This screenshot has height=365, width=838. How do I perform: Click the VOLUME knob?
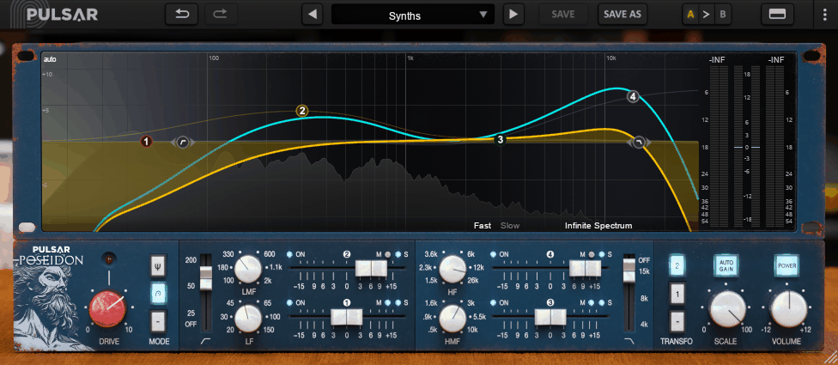coord(789,309)
